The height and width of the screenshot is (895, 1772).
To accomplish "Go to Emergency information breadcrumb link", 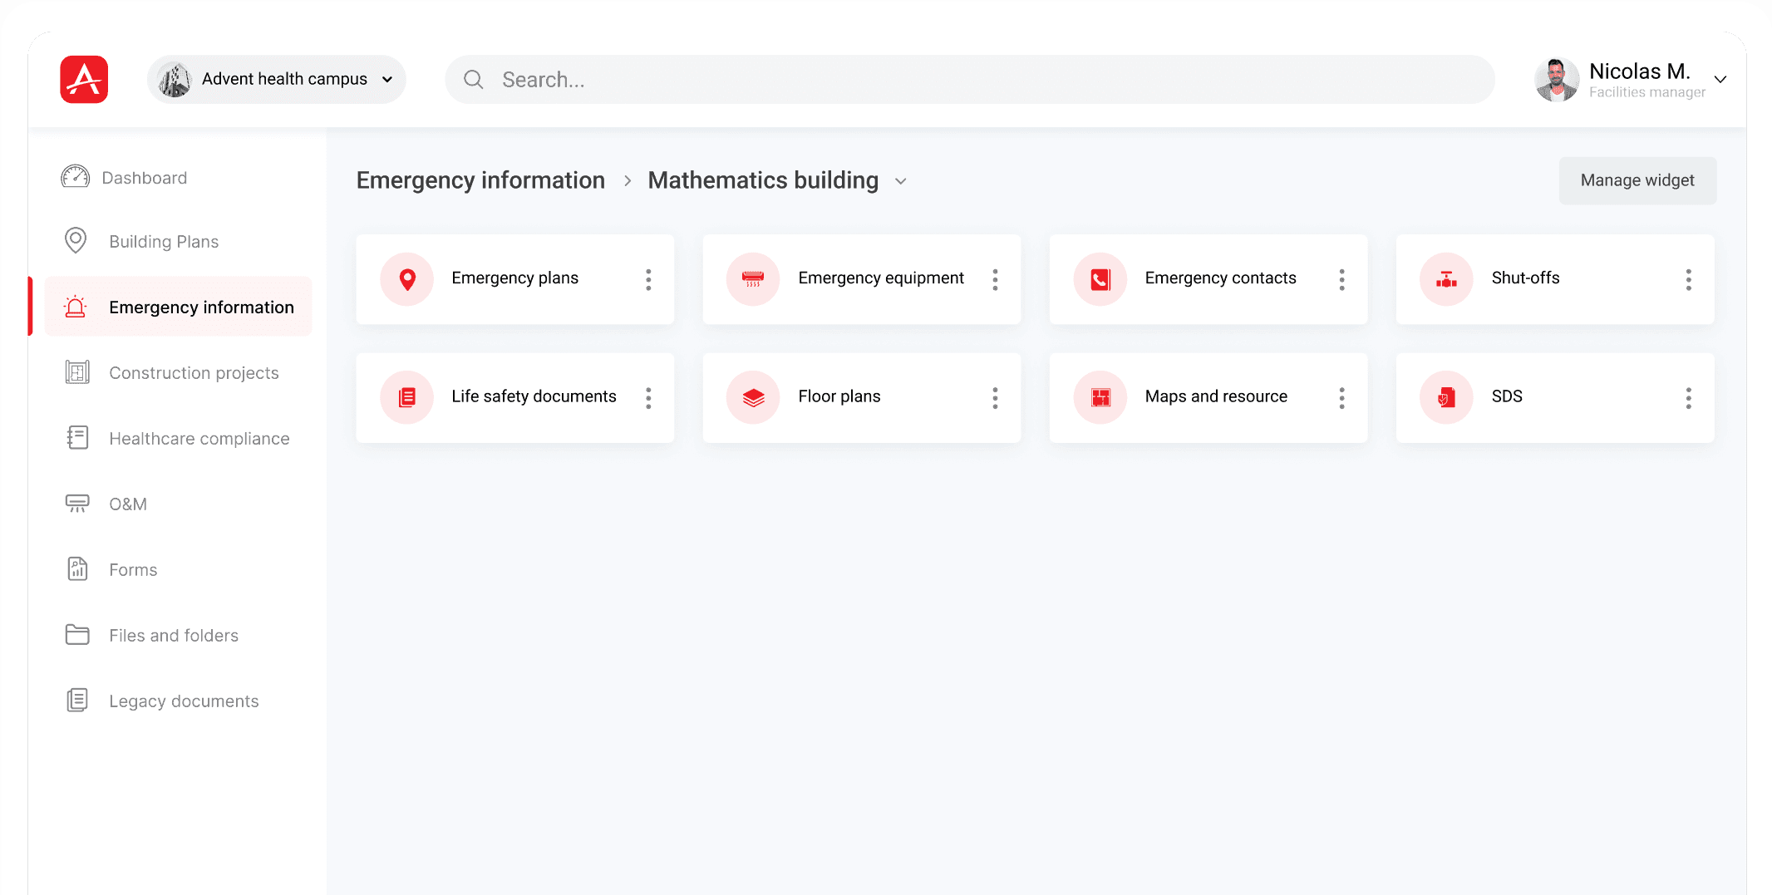I will tap(480, 180).
